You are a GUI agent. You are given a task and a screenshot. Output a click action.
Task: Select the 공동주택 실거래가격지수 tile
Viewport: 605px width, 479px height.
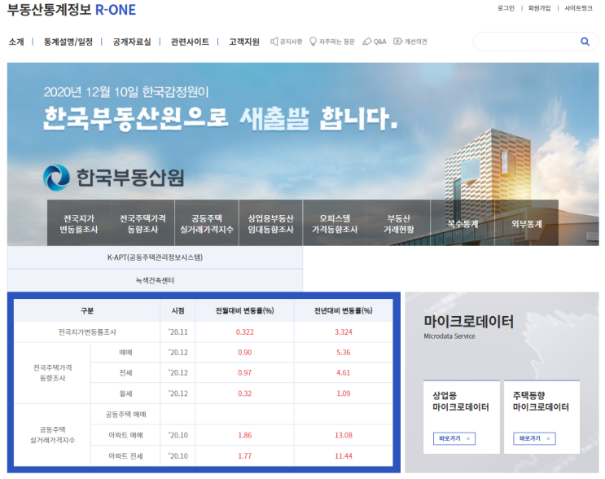tap(207, 223)
